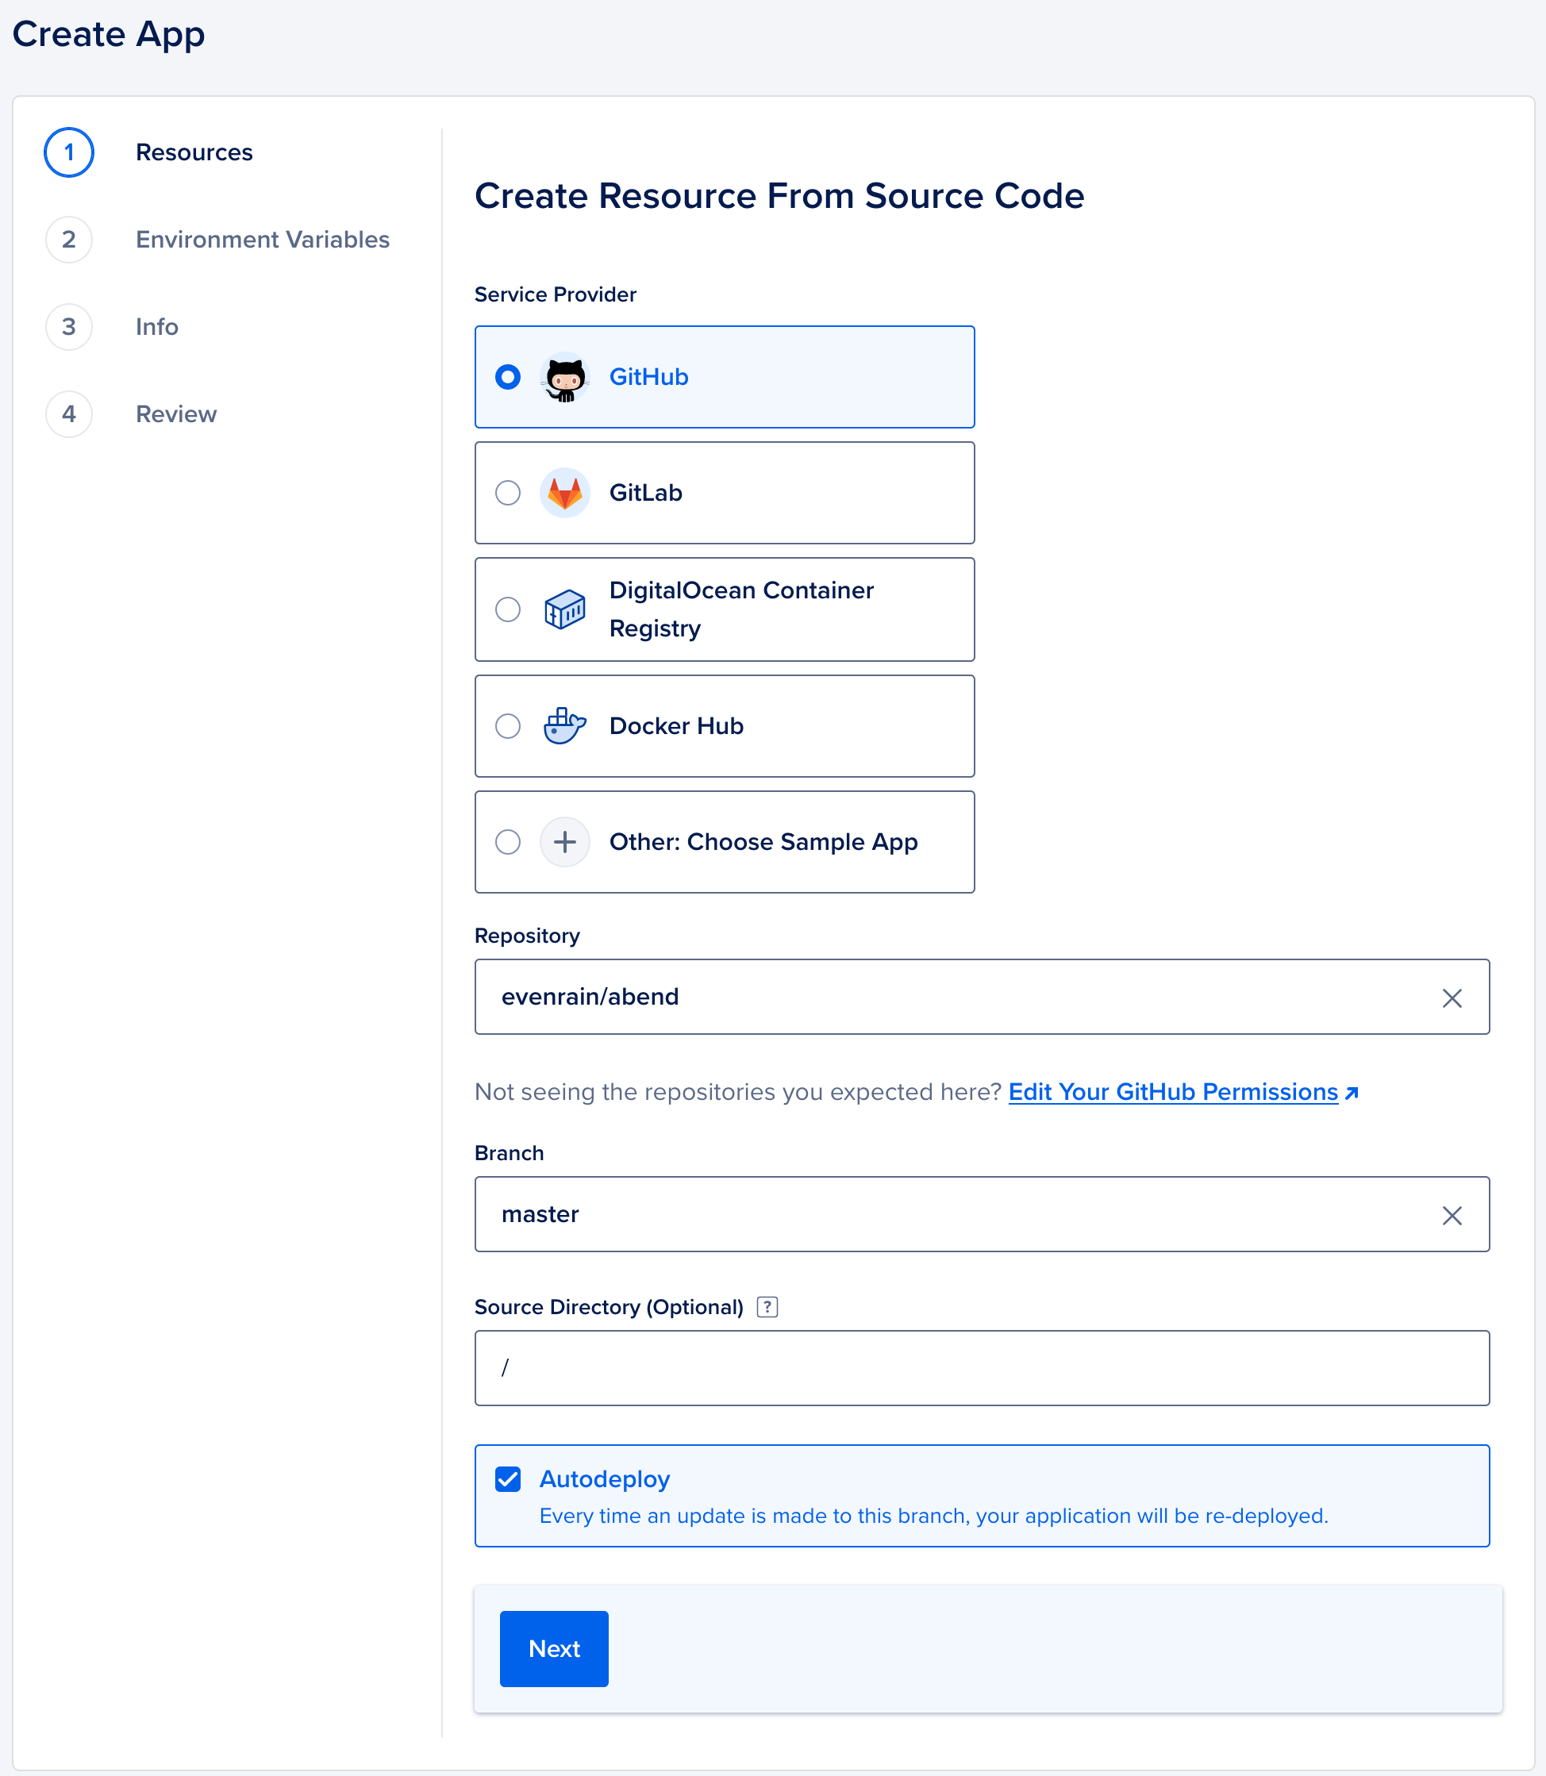Click the Docker Hub whale icon
This screenshot has height=1776, width=1546.
564,725
